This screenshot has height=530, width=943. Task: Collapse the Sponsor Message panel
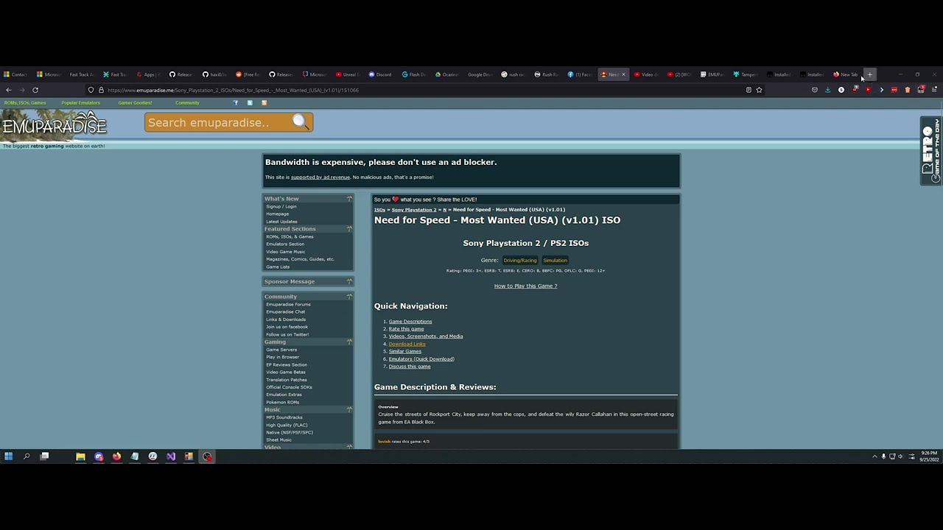pos(349,281)
